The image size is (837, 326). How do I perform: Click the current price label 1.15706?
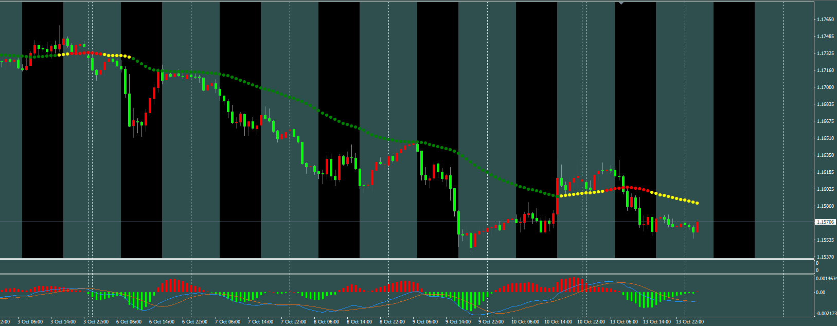coord(825,222)
